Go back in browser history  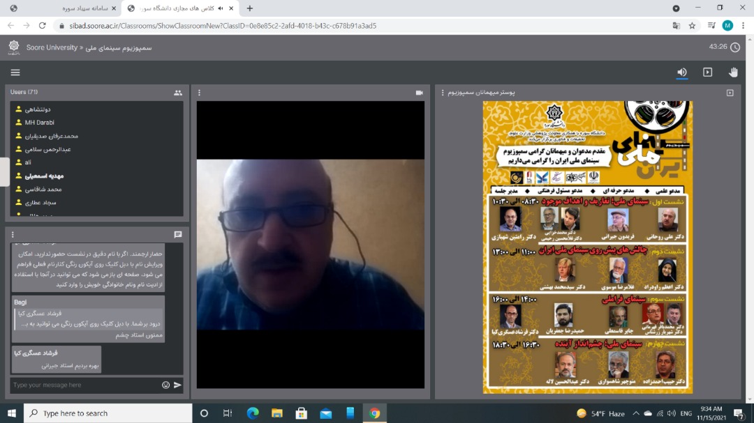click(10, 26)
